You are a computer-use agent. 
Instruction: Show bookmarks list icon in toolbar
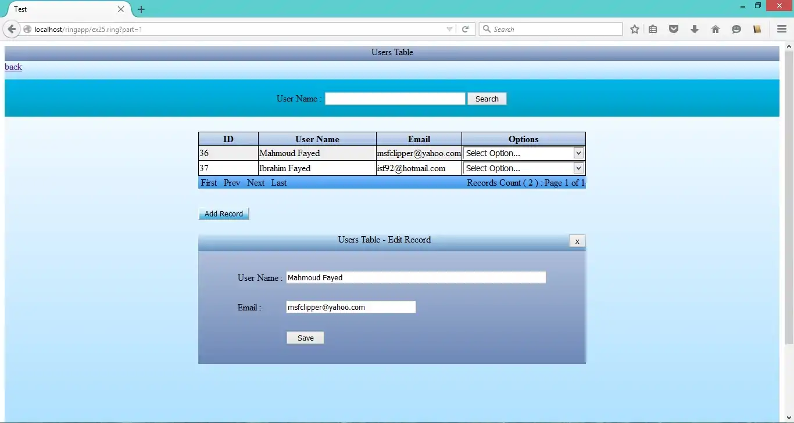tap(653, 29)
